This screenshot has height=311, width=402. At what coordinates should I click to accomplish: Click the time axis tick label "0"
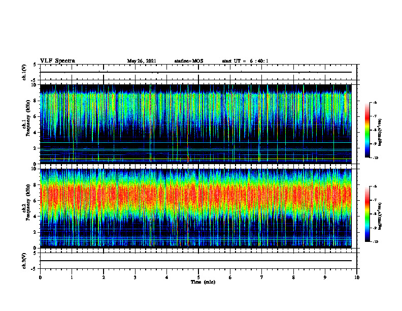[x=40, y=277]
